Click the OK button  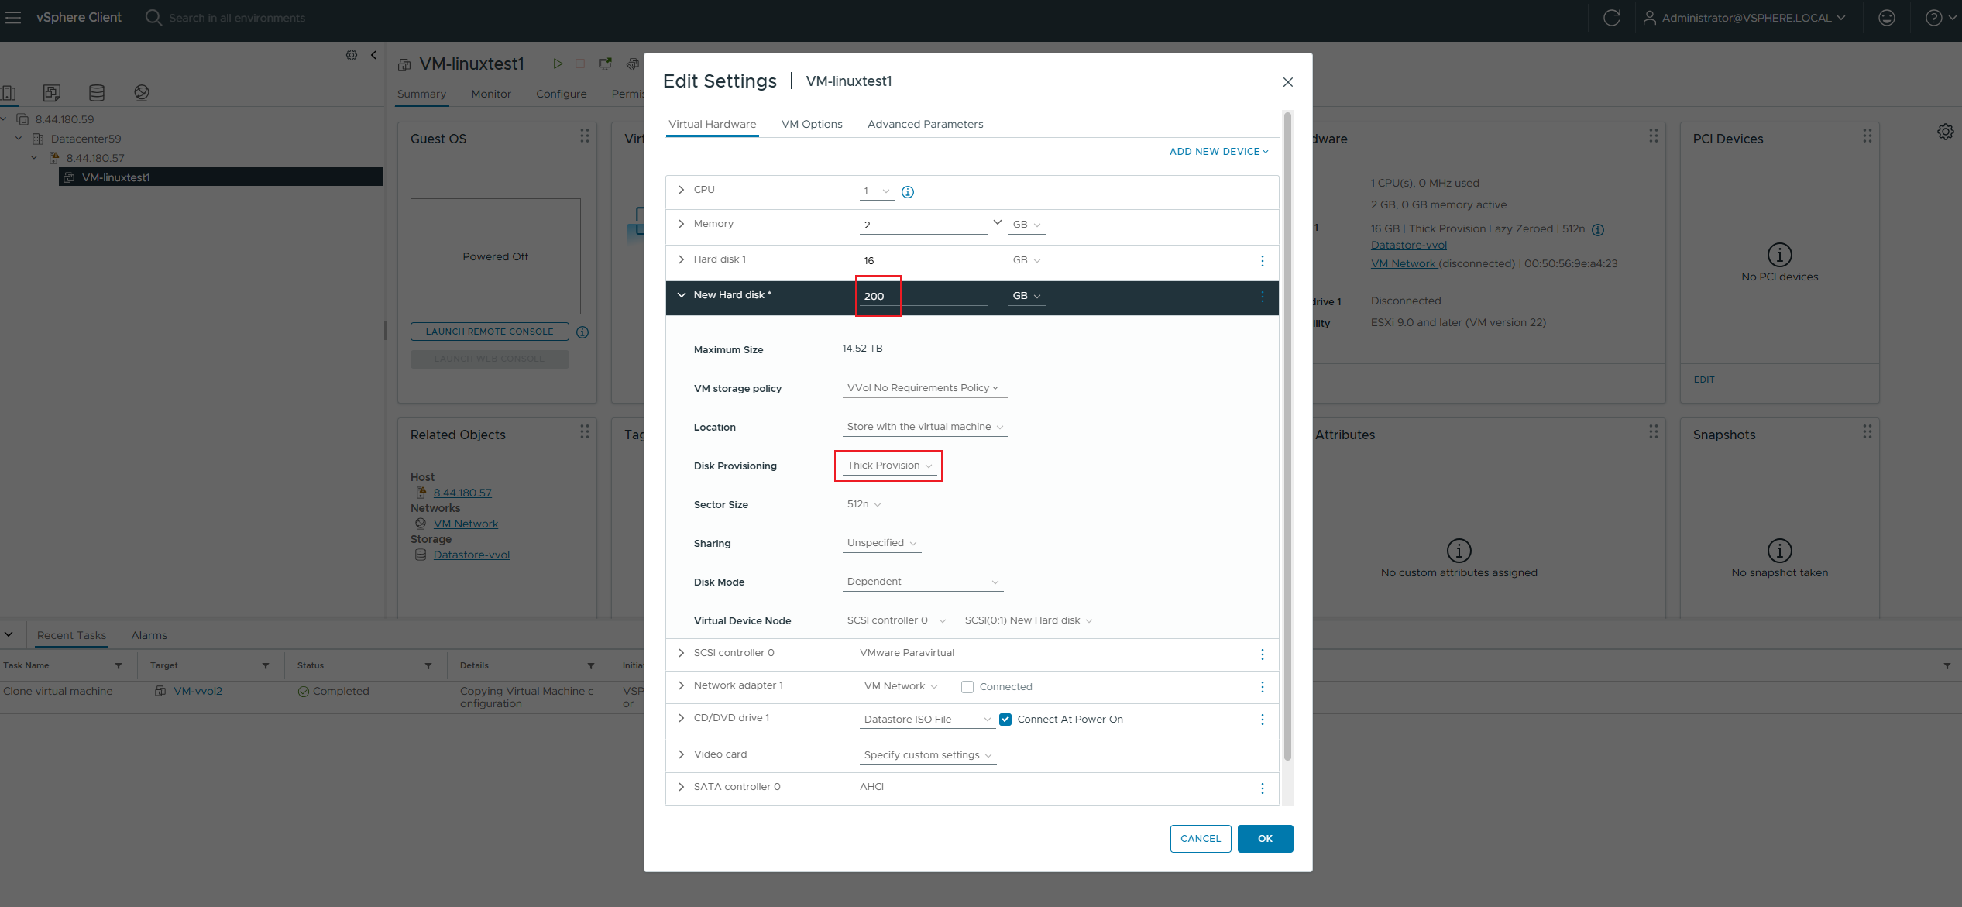(x=1265, y=839)
